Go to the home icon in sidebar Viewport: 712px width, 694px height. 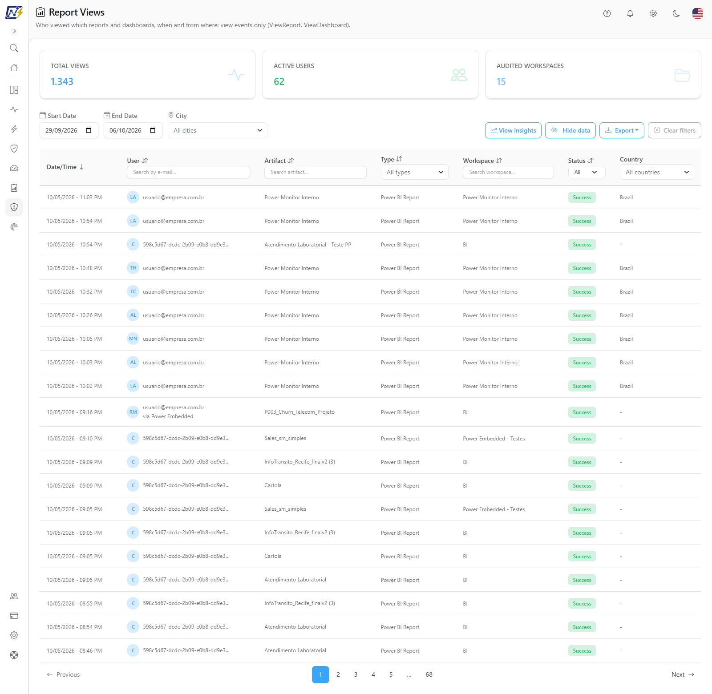coord(14,68)
